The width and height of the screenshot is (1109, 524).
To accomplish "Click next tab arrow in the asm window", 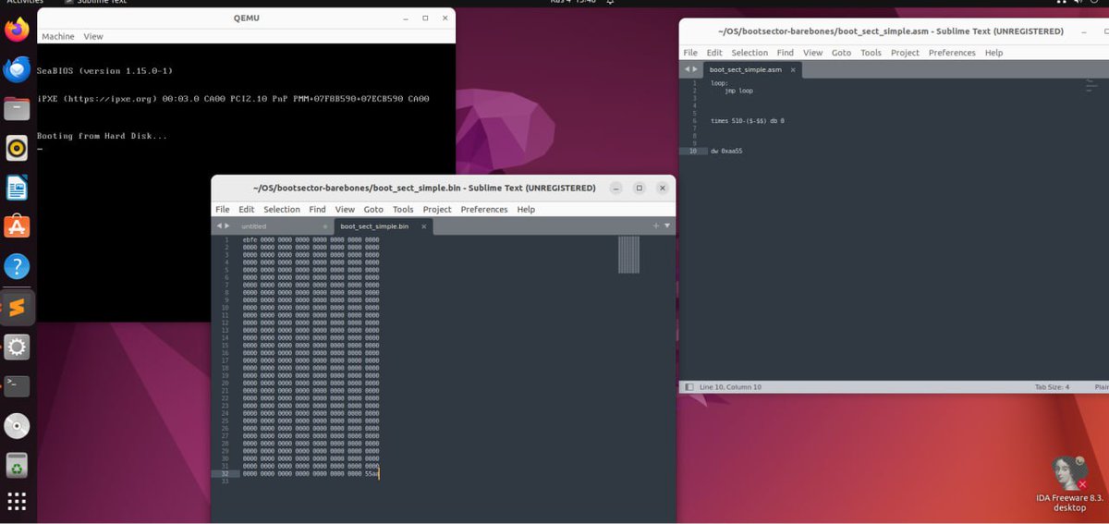I will (x=694, y=69).
